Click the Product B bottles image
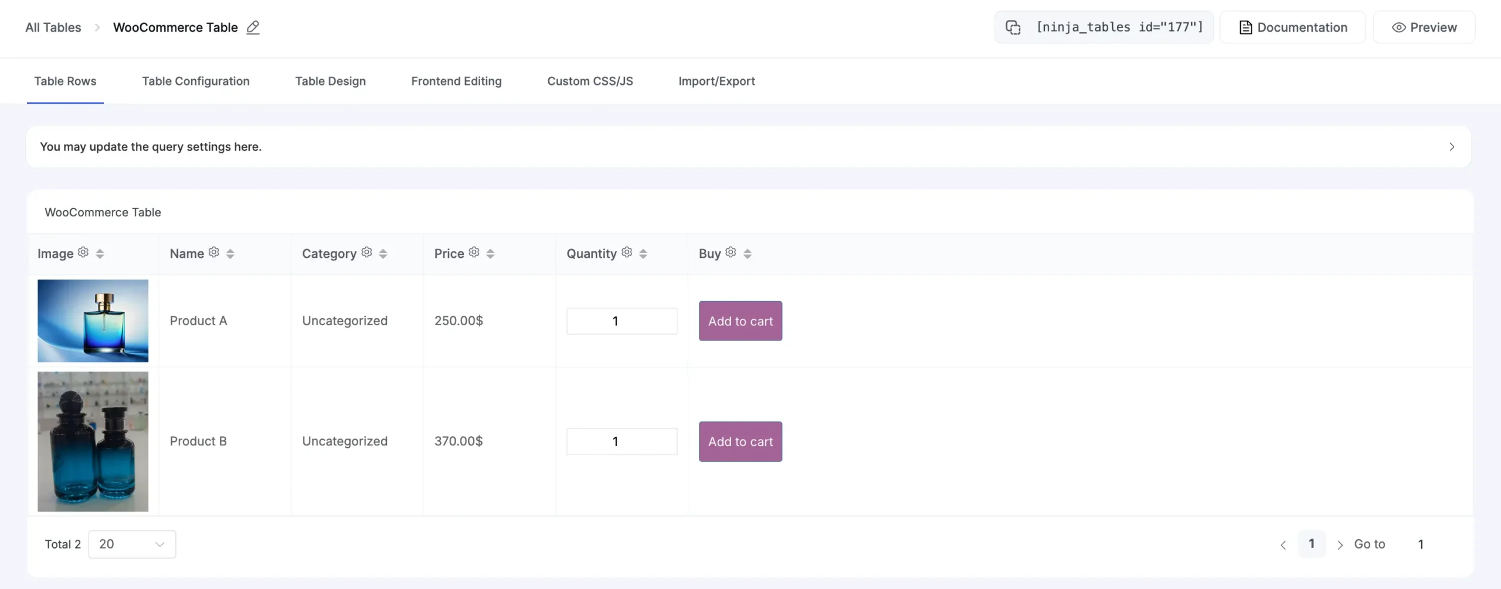 tap(93, 442)
